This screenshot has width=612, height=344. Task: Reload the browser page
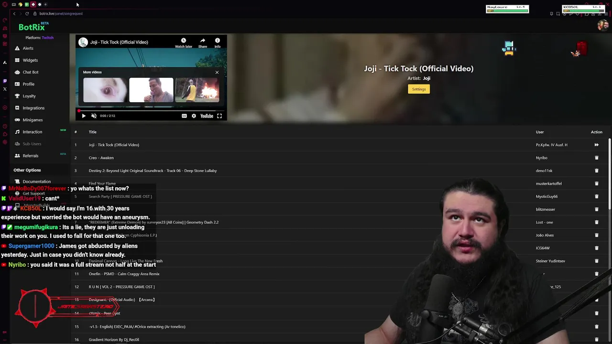[x=27, y=13]
